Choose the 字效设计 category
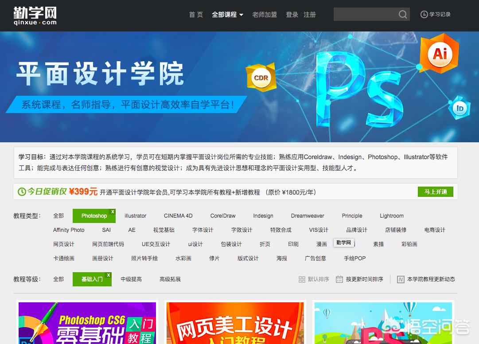 pyautogui.click(x=241, y=230)
